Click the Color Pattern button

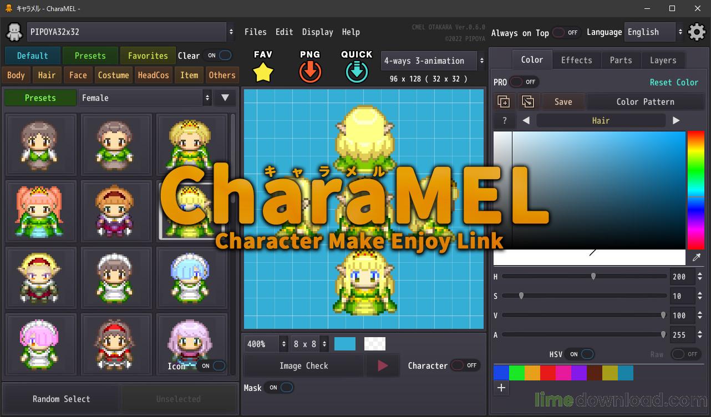645,101
